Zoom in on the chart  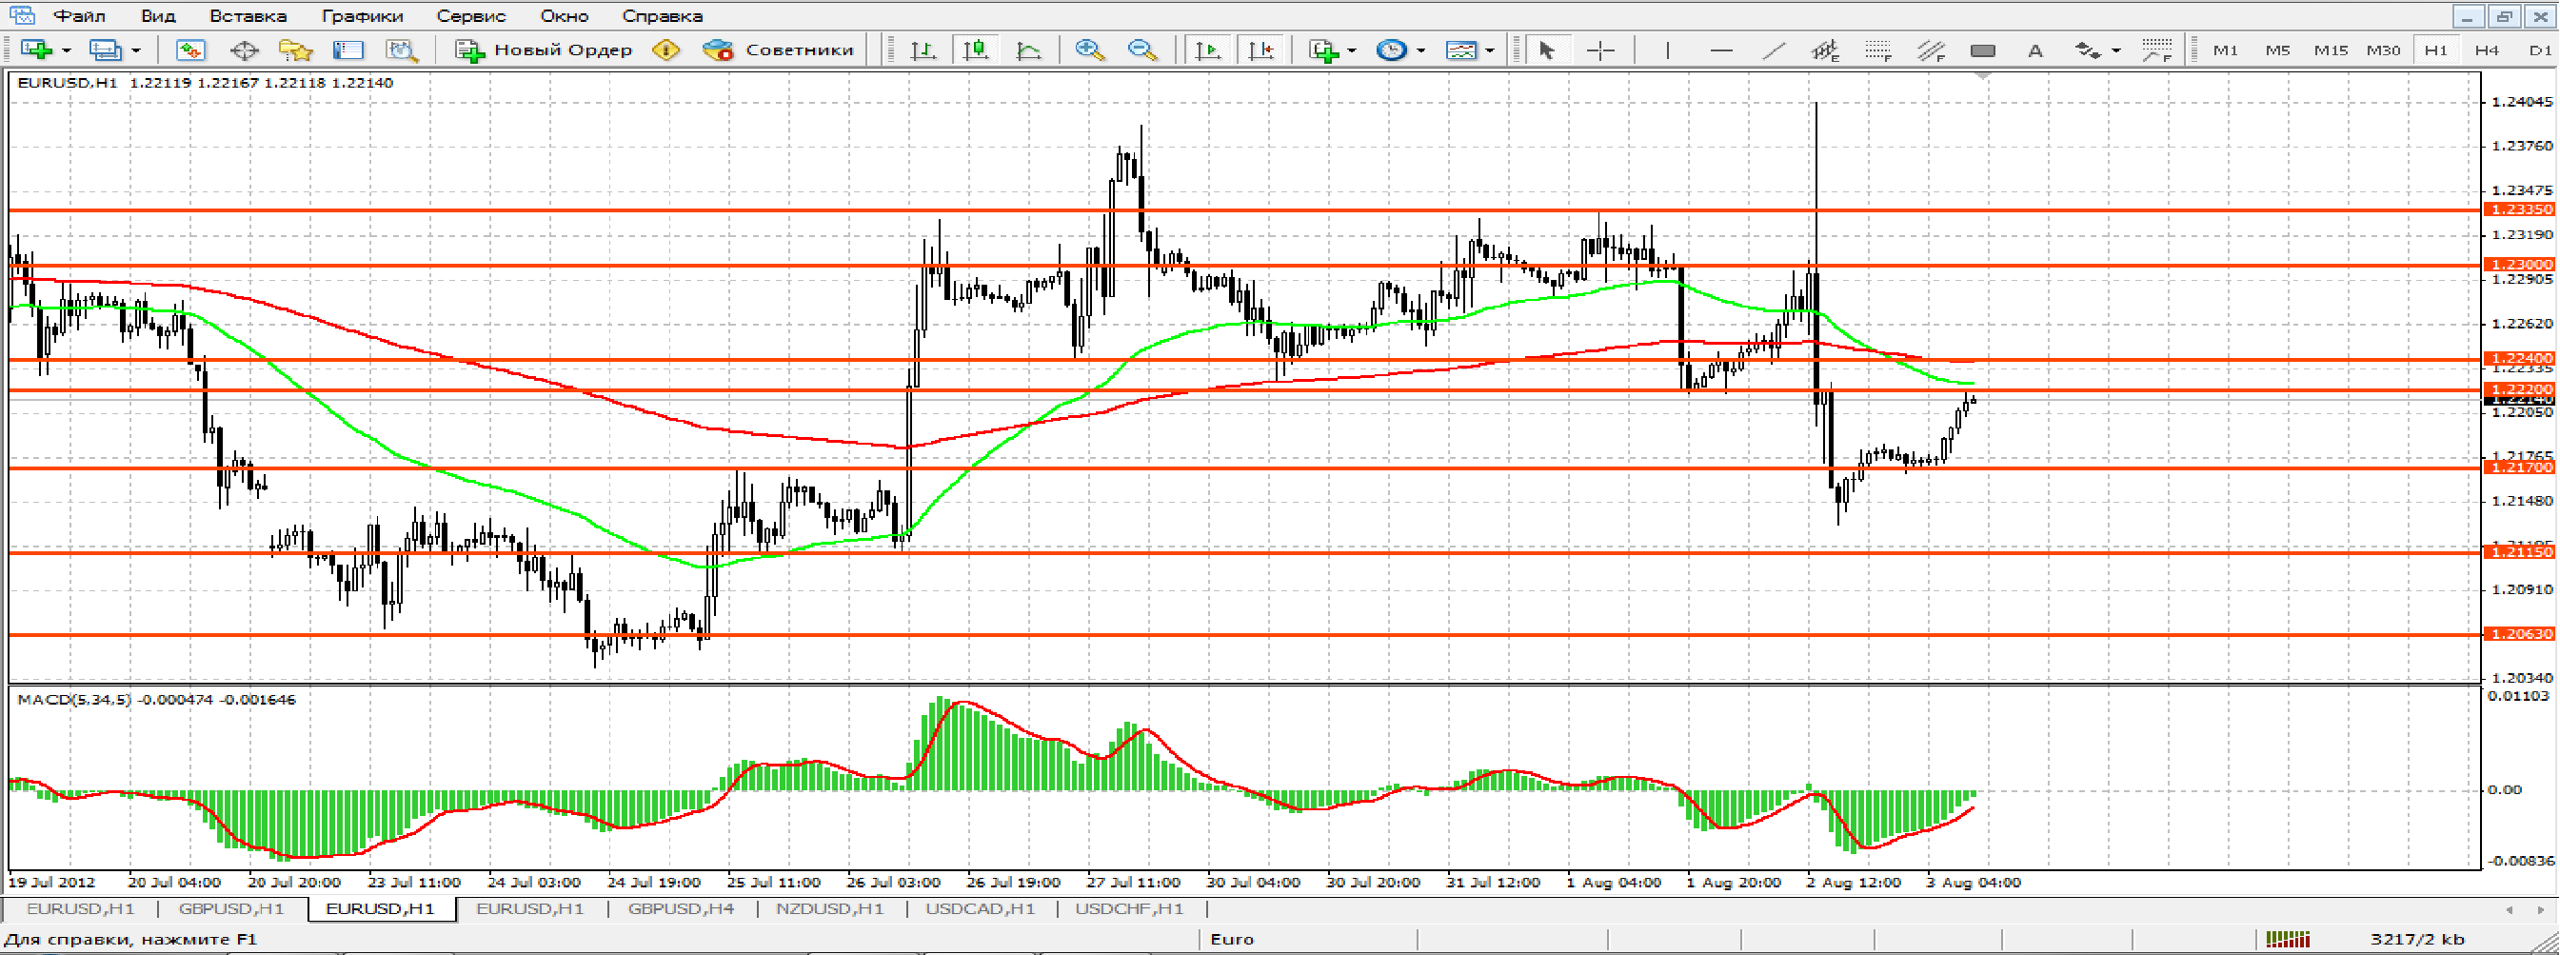pyautogui.click(x=1089, y=50)
